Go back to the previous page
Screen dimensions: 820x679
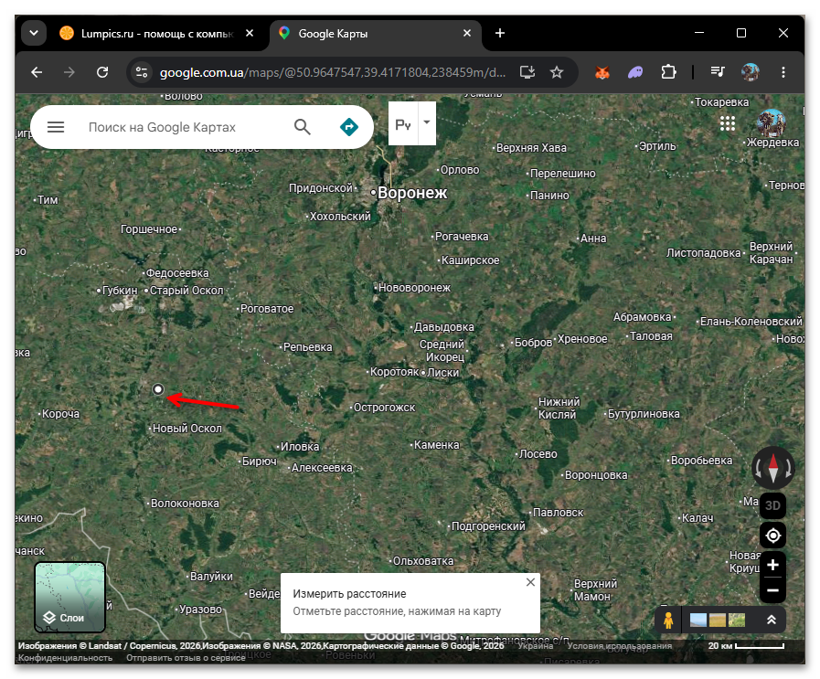(37, 72)
